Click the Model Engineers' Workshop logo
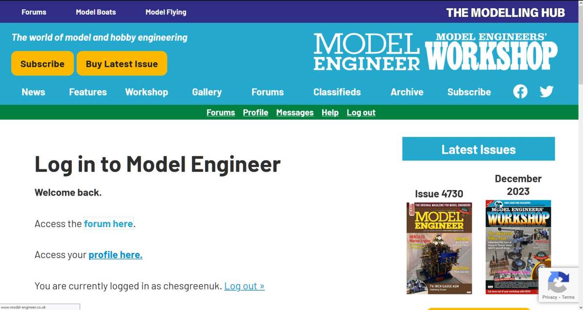Image resolution: width=583 pixels, height=310 pixels. point(491,51)
